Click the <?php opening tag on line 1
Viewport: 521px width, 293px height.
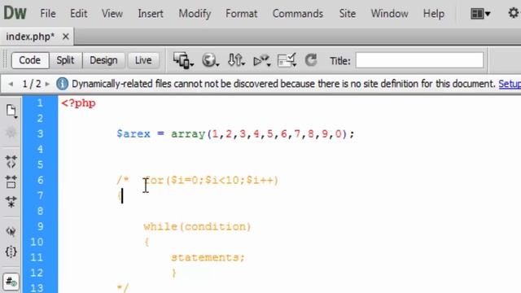click(x=78, y=103)
